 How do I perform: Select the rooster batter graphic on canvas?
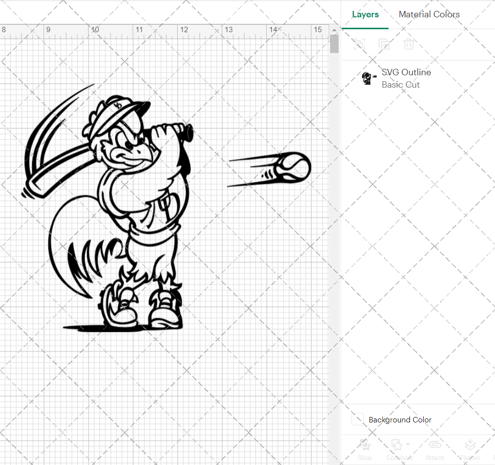pos(107,208)
